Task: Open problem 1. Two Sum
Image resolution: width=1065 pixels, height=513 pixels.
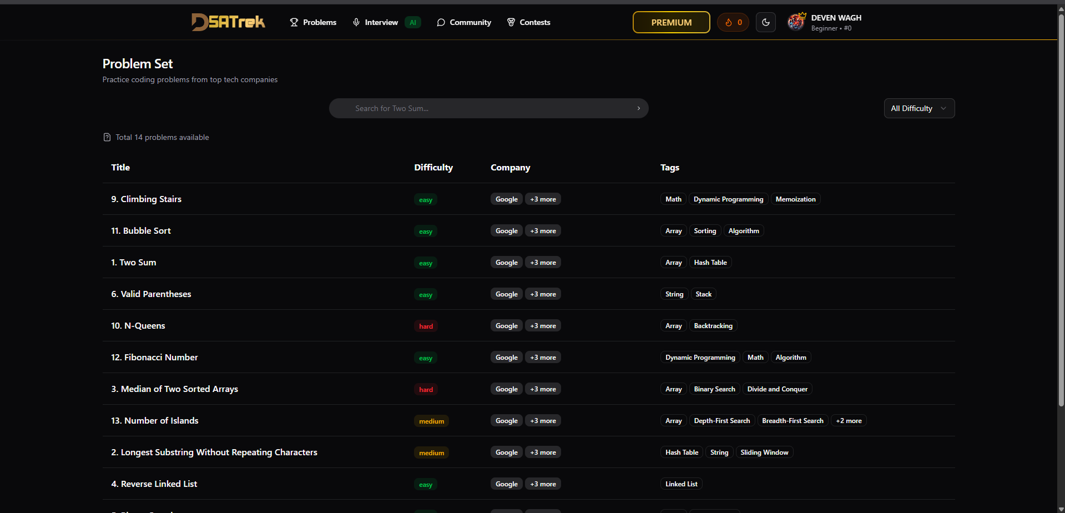Action: pos(134,262)
